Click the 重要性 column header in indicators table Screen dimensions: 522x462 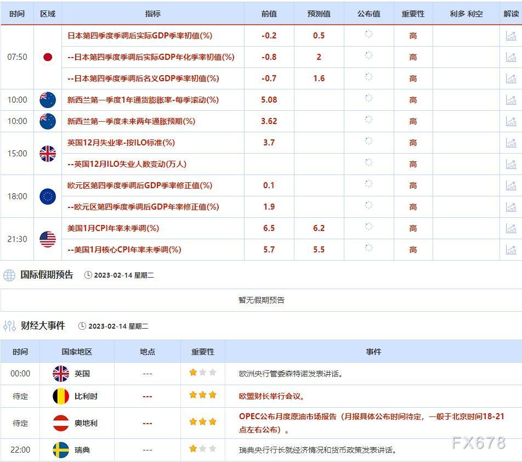(413, 14)
